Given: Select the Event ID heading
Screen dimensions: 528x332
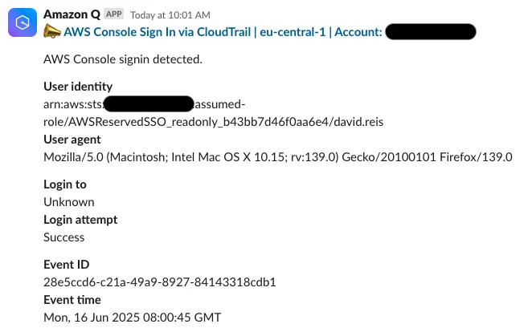Looking at the screenshot, I should 67,265.
